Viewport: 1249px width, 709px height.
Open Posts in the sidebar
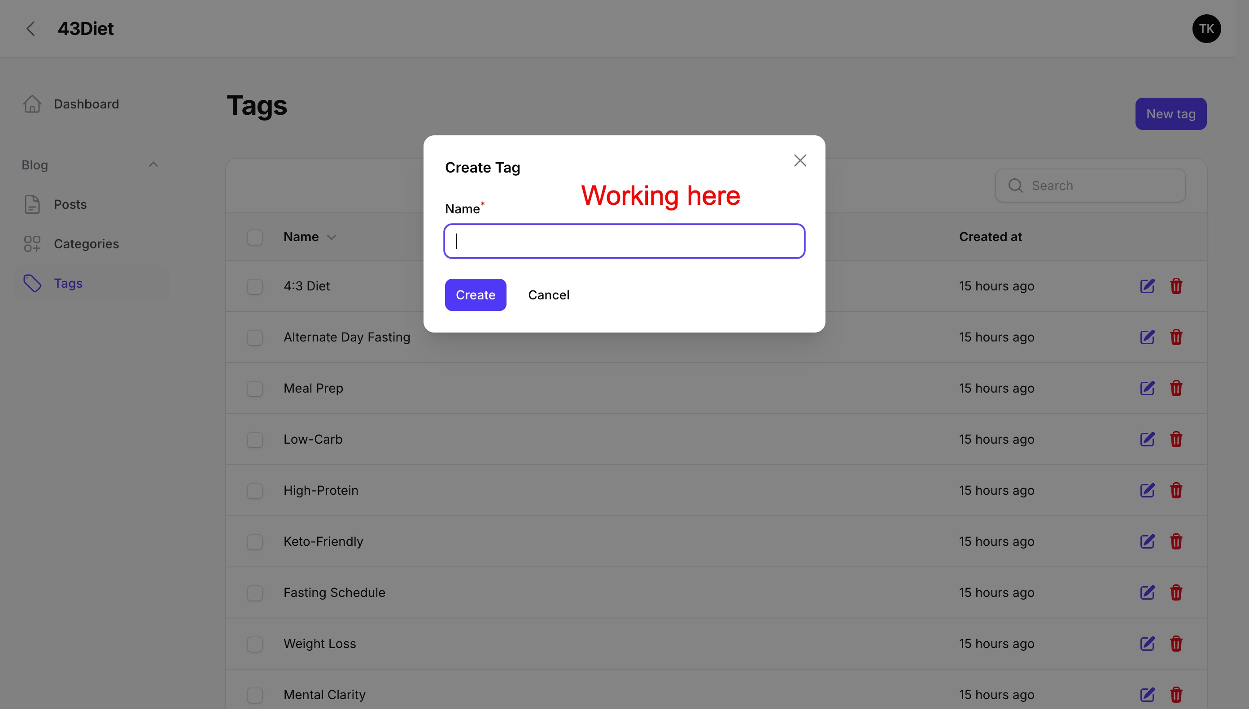(x=70, y=204)
